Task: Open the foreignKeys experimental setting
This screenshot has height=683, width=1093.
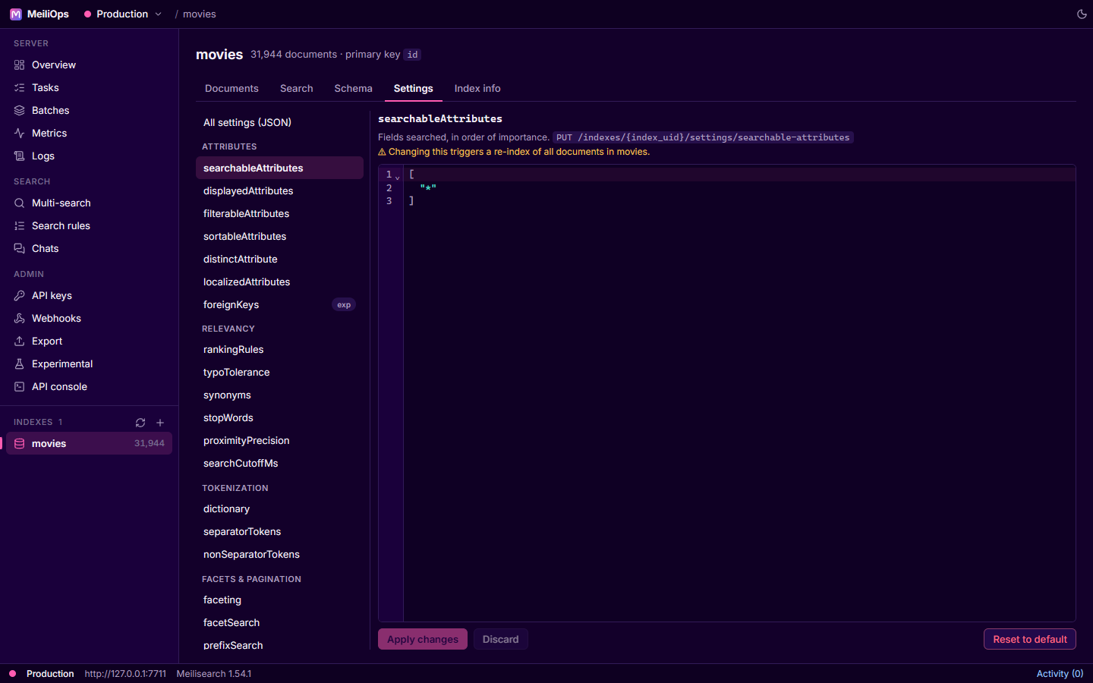Action: click(x=279, y=305)
